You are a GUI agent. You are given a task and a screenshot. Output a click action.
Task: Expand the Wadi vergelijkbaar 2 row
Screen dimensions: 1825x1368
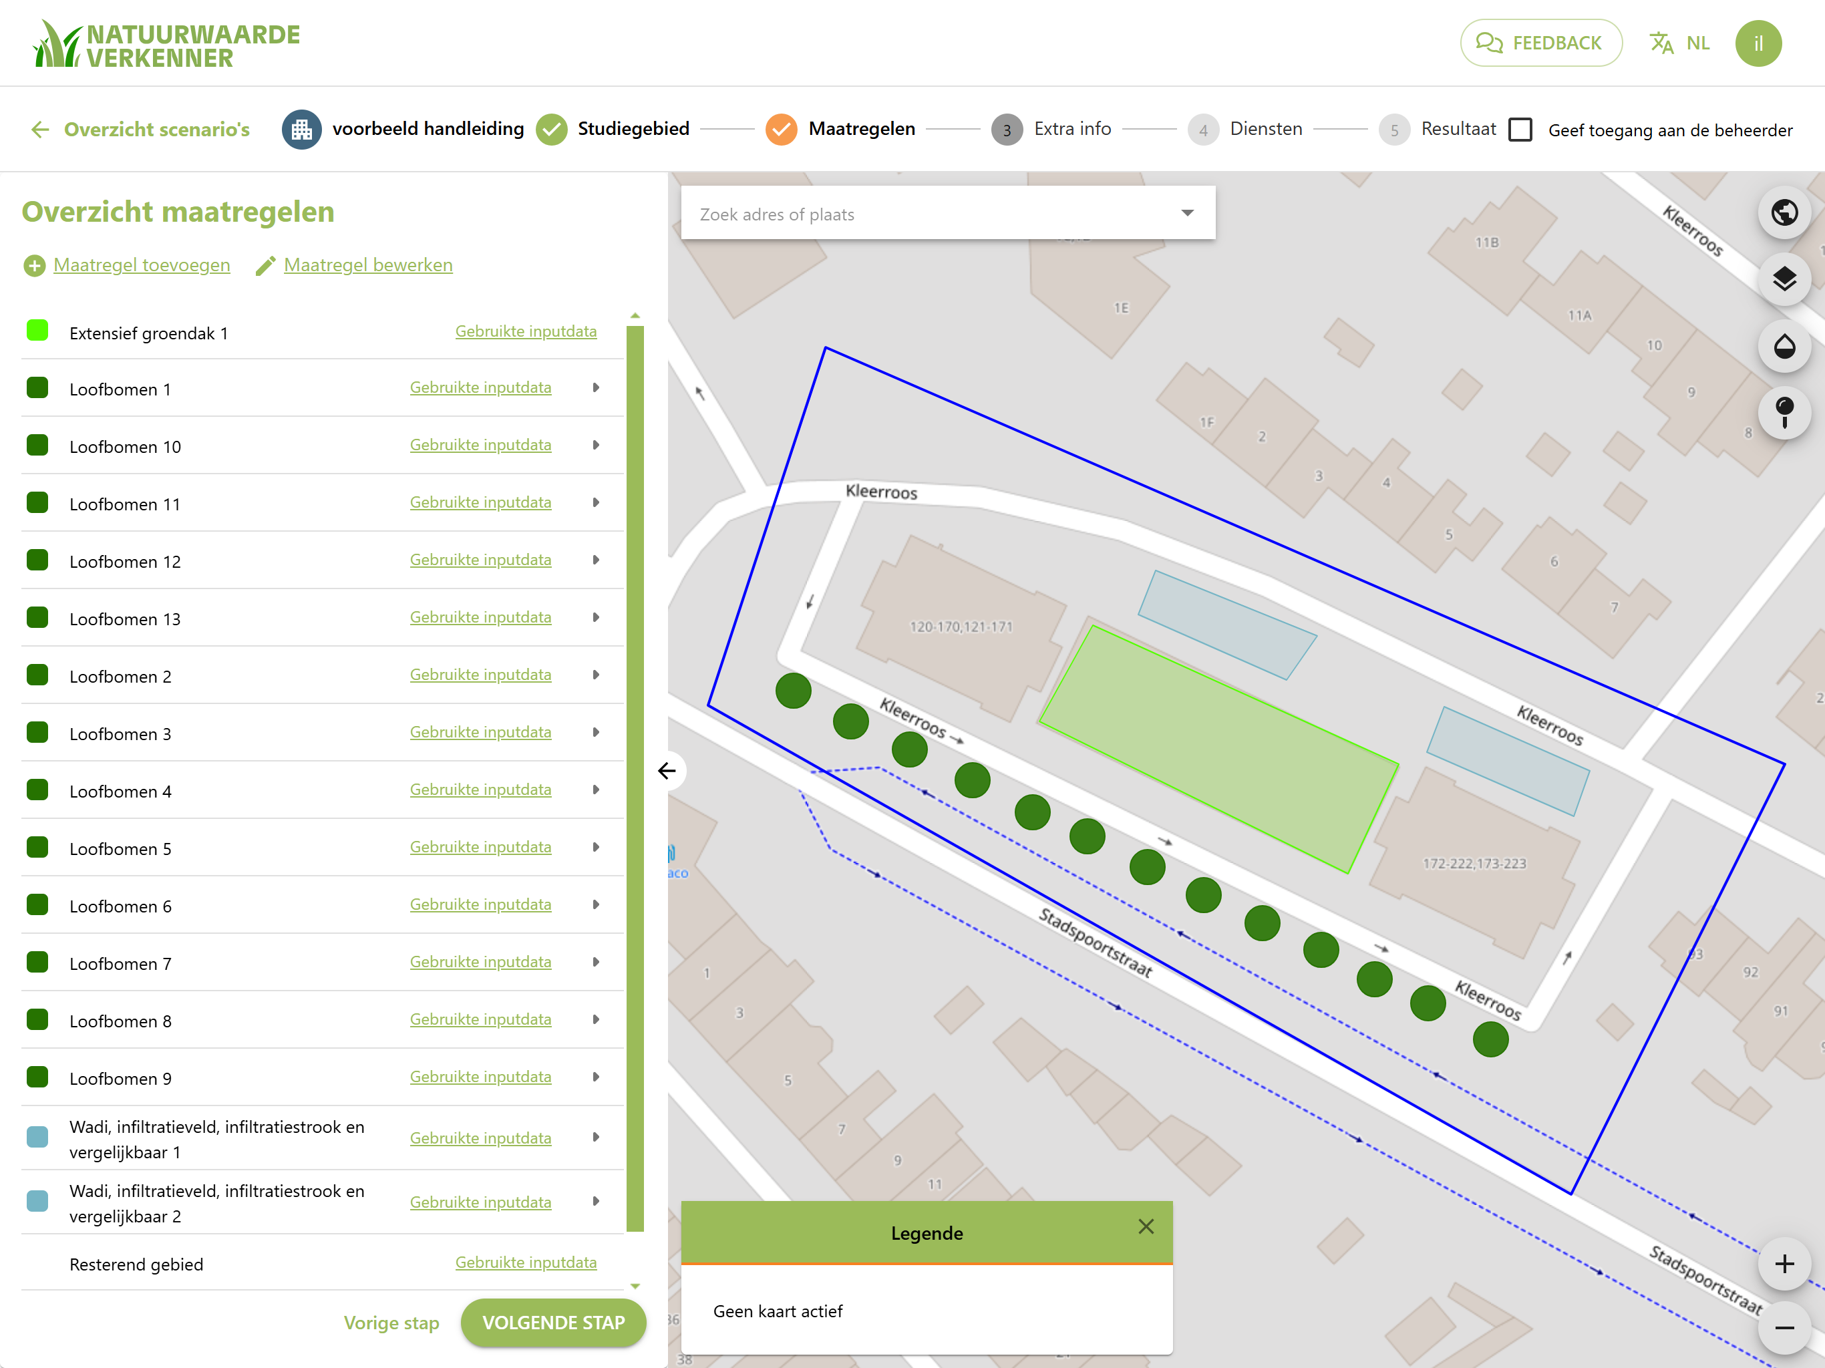pyautogui.click(x=596, y=1201)
